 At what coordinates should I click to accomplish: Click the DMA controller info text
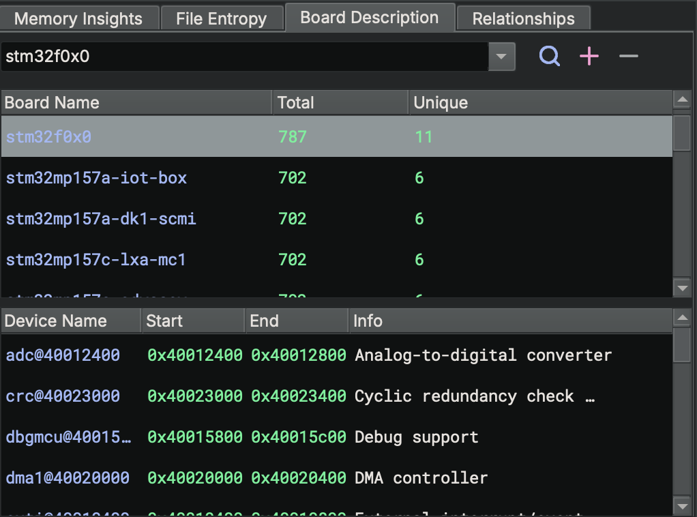tap(421, 478)
